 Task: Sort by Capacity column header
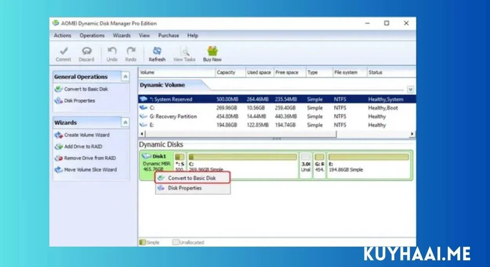(230, 73)
